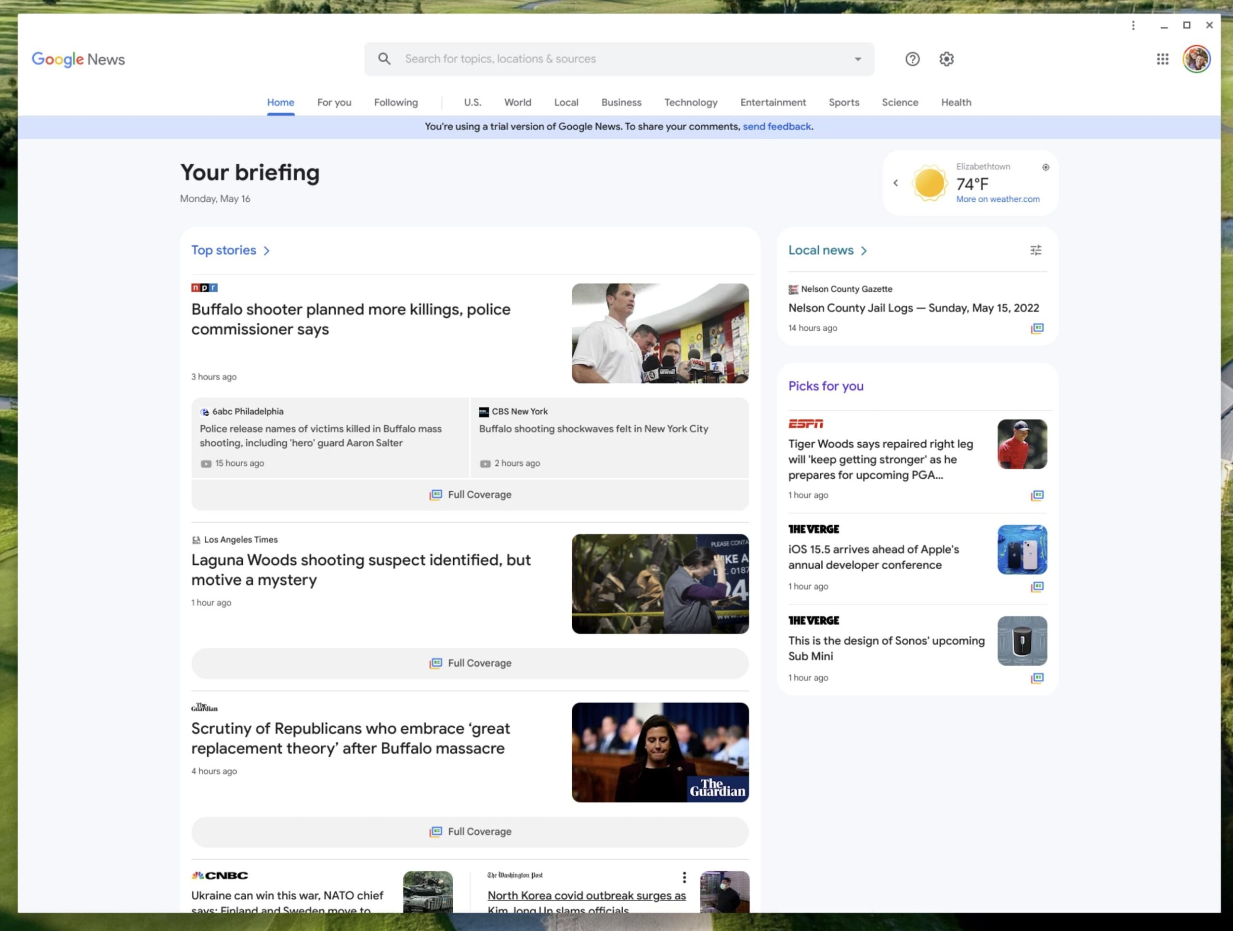The image size is (1233, 931).
Task: Open the Entertainment tab
Action: tap(773, 103)
